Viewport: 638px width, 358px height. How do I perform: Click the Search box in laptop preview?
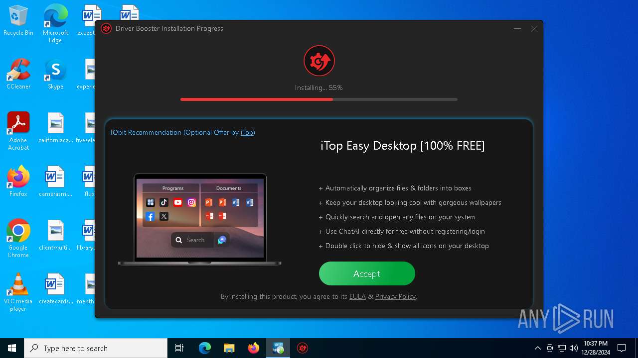(192, 240)
